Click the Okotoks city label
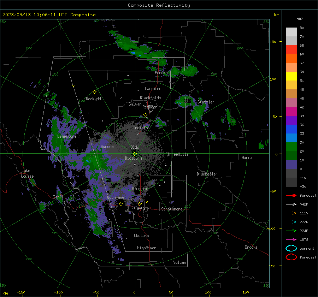 click(141, 236)
